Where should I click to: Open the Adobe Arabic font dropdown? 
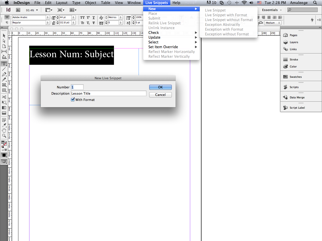tap(48, 17)
